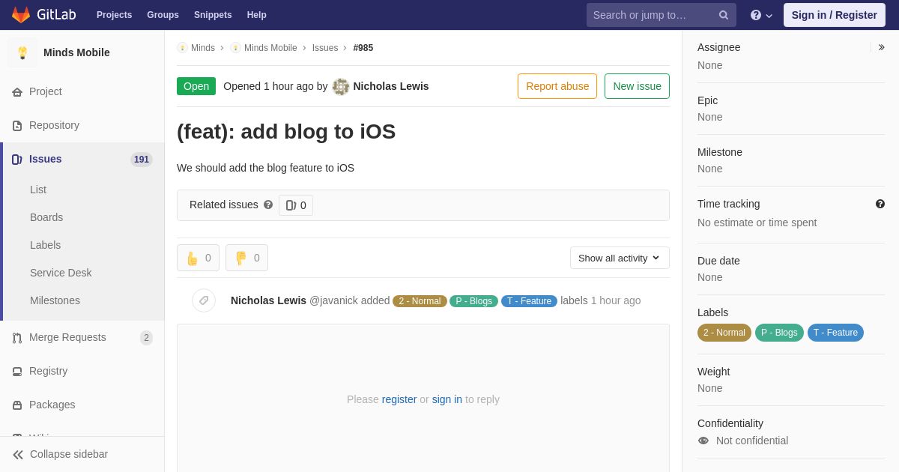Click the register link in reply box
Screen dimensions: 899x472
pos(399,399)
